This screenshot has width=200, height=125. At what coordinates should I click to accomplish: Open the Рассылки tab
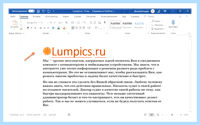91,16
